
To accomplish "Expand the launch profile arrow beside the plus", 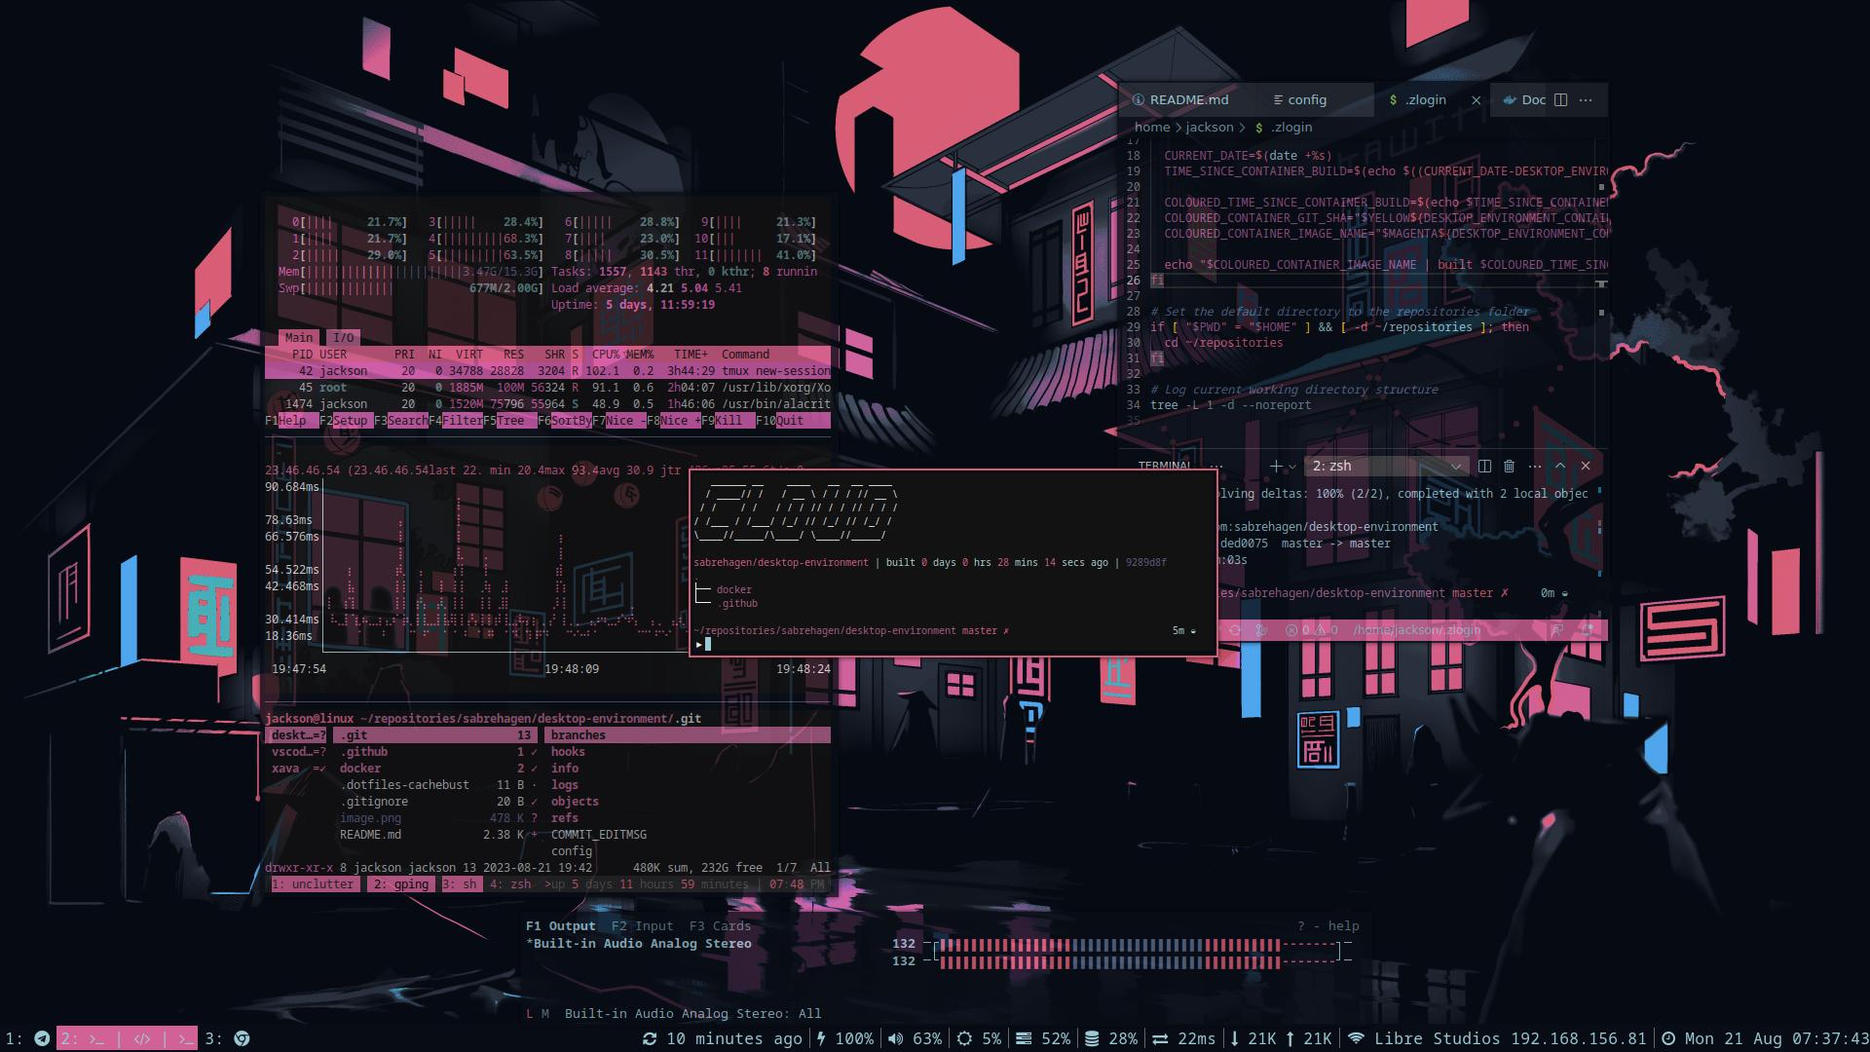I will click(1292, 467).
